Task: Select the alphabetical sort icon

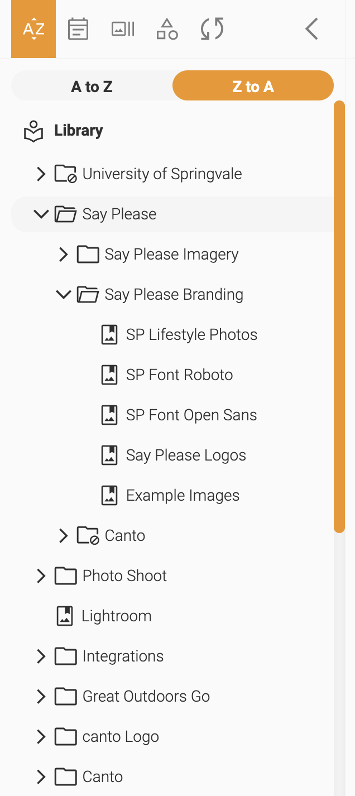Action: pos(33,29)
